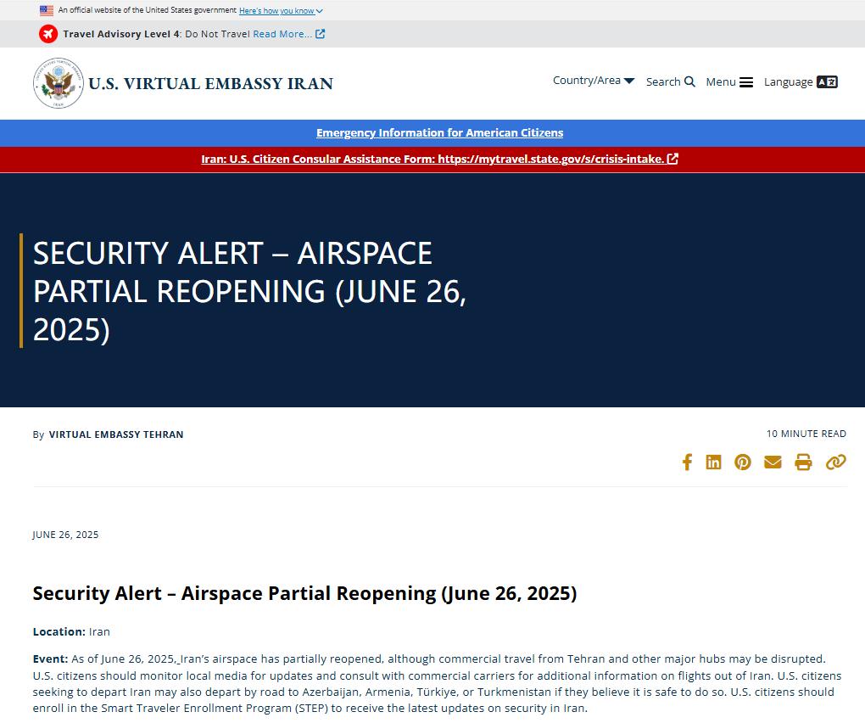Go to U.S. Virtual Embassy Iran home
The image size is (865, 723).
click(x=210, y=83)
